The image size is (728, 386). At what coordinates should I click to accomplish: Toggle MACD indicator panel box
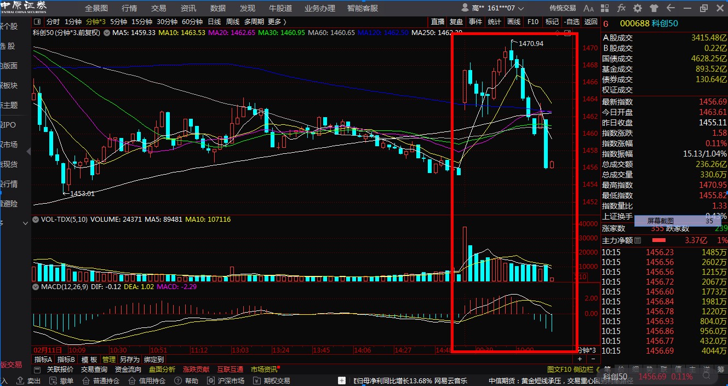tap(36, 286)
